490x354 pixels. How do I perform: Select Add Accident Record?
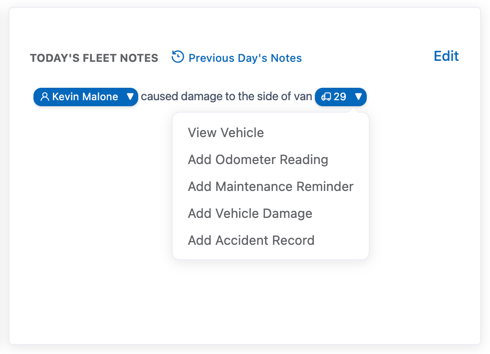(x=251, y=240)
